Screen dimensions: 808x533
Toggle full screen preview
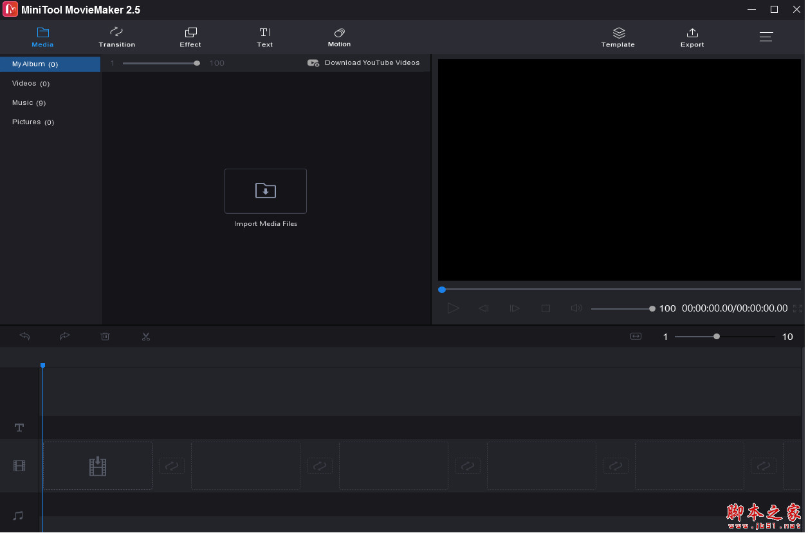(798, 309)
